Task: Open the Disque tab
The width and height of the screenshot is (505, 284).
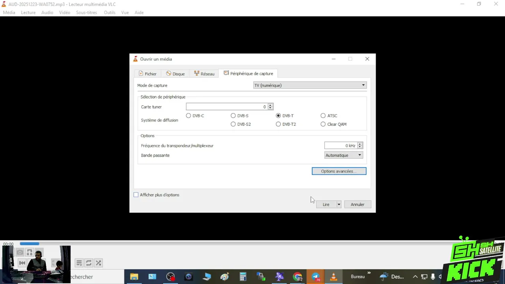Action: 175,74
